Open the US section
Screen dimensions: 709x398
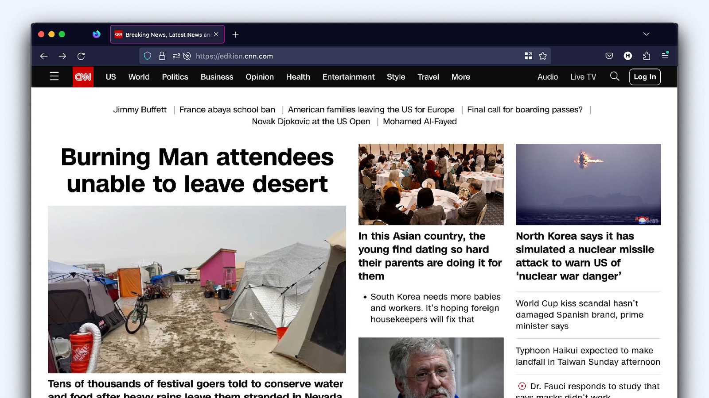pyautogui.click(x=111, y=77)
